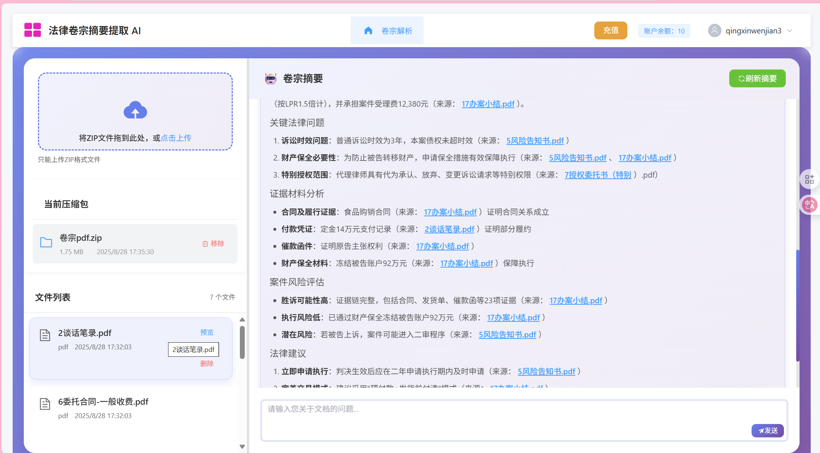Click the folder icon for 卷宗pdf.zip
Viewport: 820px width, 453px height.
(x=46, y=242)
